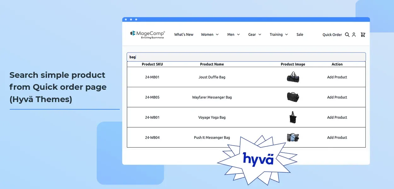Click product name "Push It Messenger Bag"
The height and width of the screenshot is (189, 394).
click(x=212, y=138)
